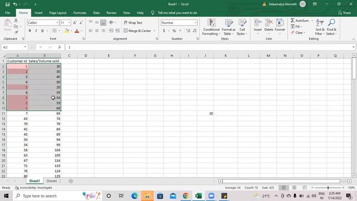Click the Merge & Center button
Image resolution: width=357 pixels, height=201 pixels.
pos(137,31)
